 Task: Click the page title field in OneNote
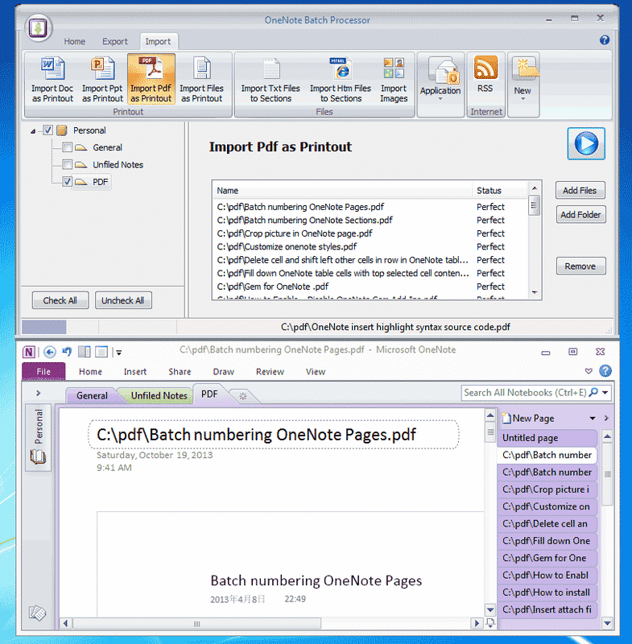(274, 435)
